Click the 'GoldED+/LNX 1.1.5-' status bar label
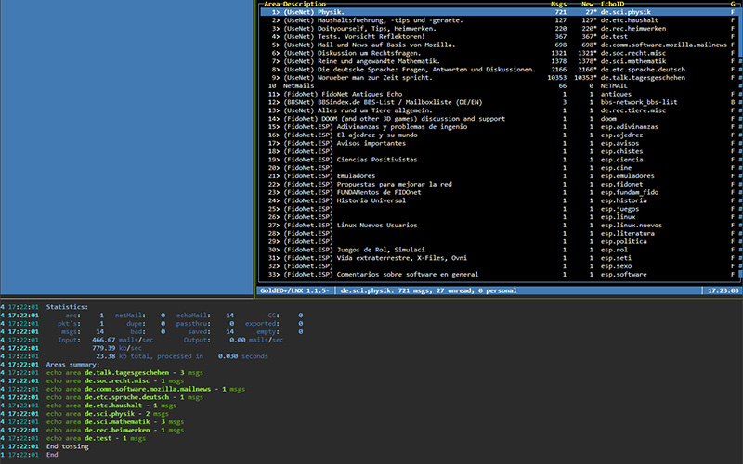The height and width of the screenshot is (464, 743). click(294, 290)
